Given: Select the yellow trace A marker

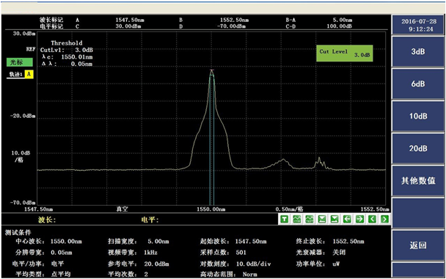Looking at the screenshot, I should [x=29, y=75].
